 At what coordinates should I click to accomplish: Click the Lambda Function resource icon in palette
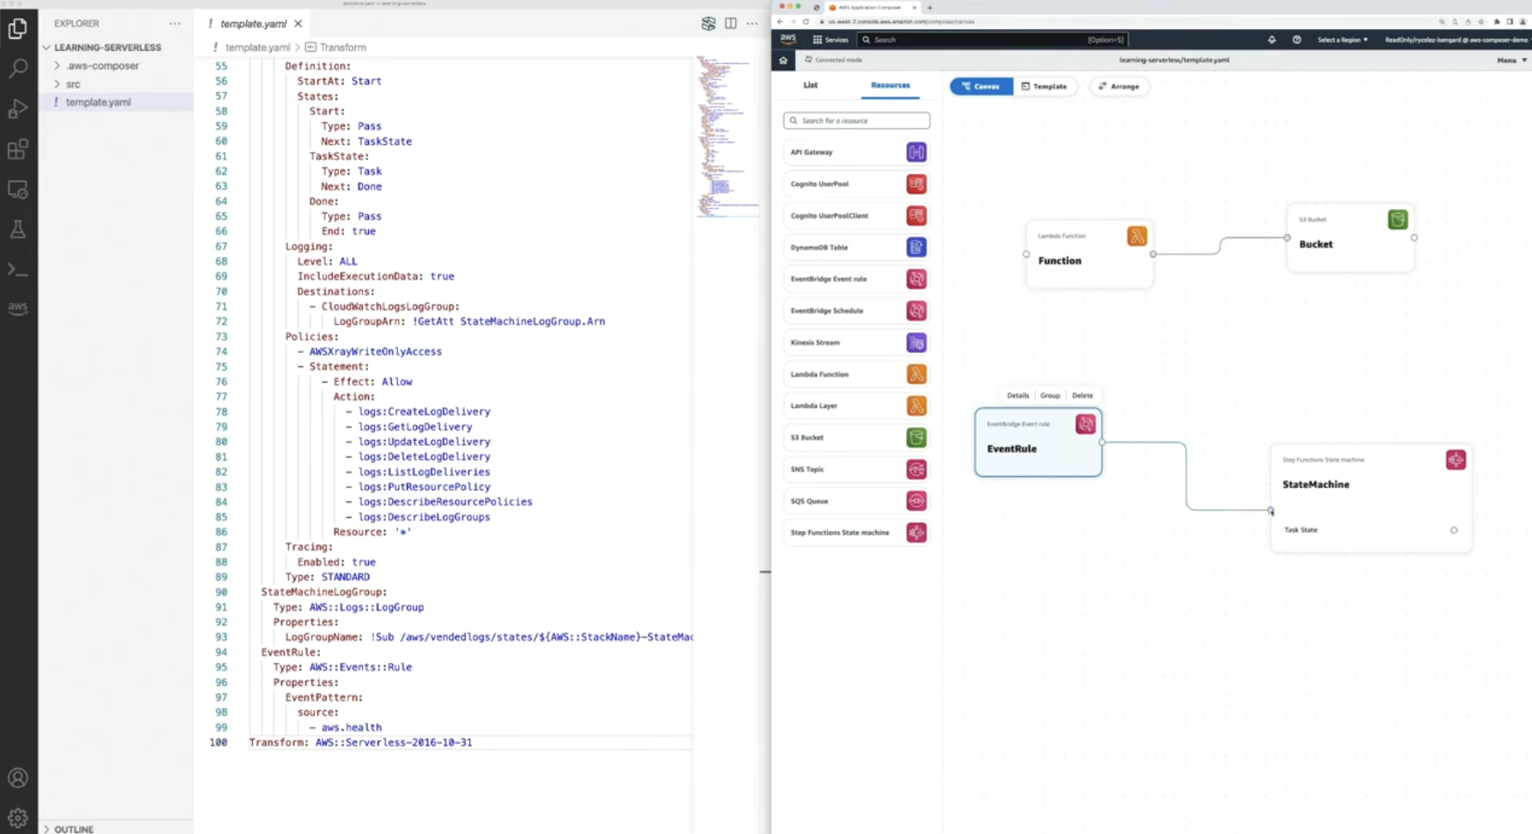click(916, 374)
